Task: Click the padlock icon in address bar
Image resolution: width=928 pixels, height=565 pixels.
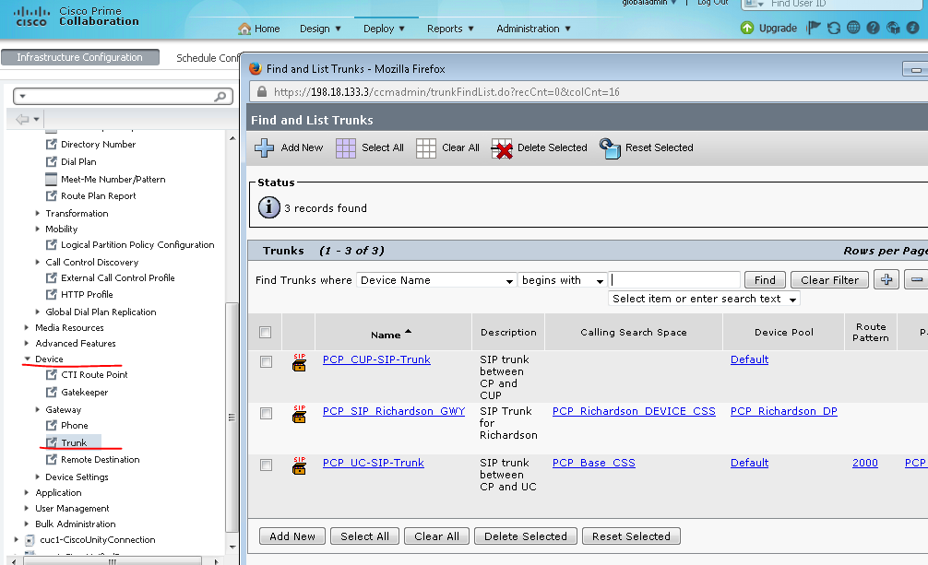Action: tap(261, 91)
